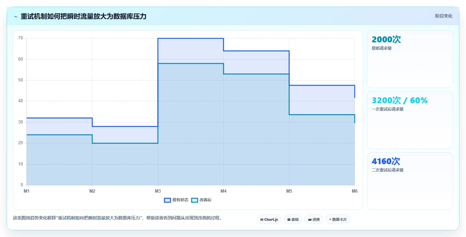The width and height of the screenshot is (466, 237).
Task: Click the 10 y-axis value
Action: tap(21, 164)
